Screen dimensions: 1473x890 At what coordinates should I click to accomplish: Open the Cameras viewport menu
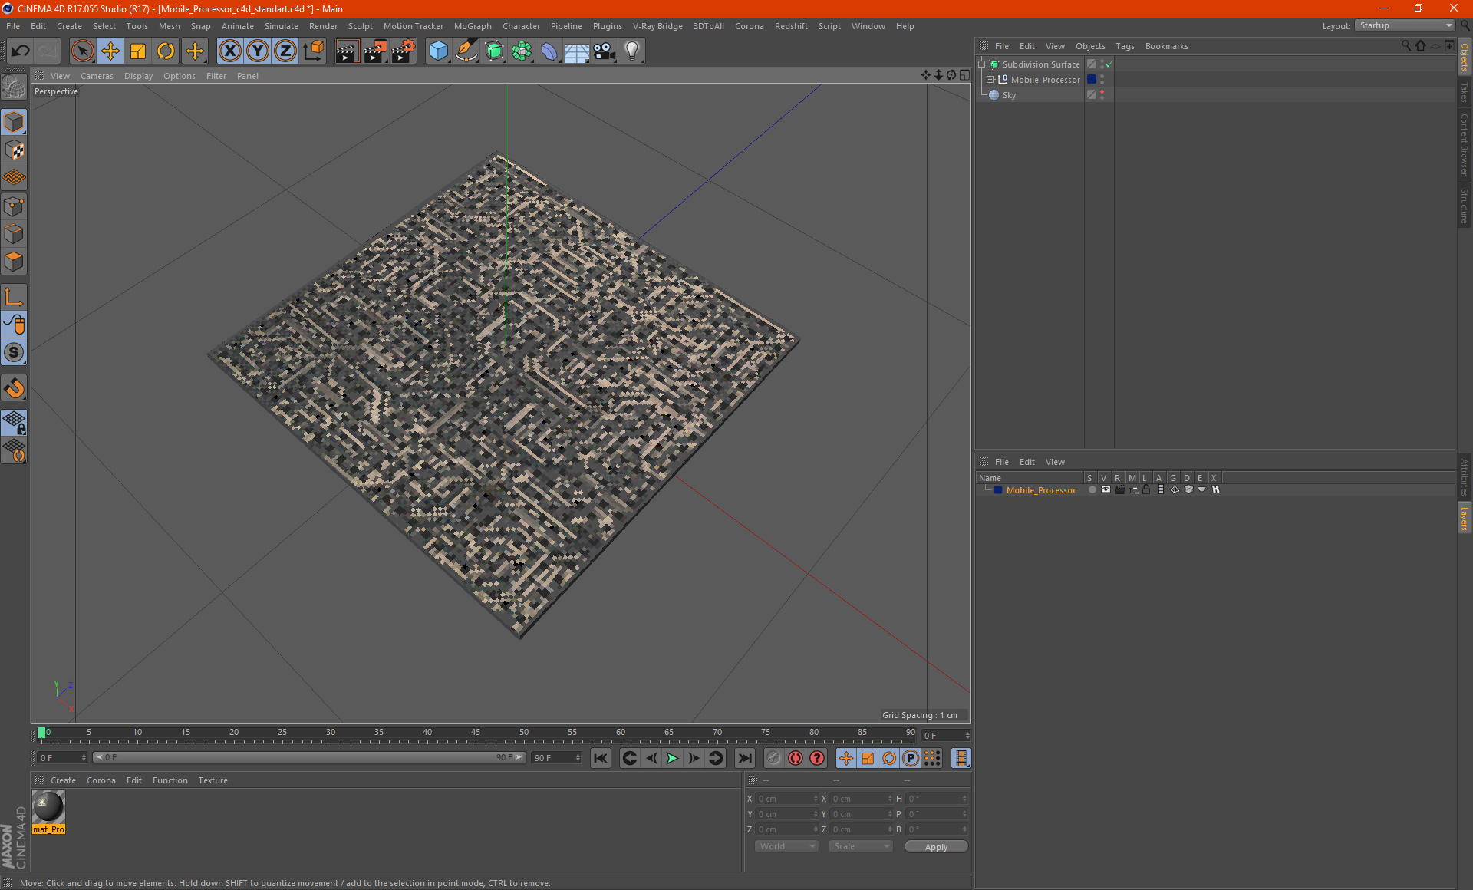97,76
